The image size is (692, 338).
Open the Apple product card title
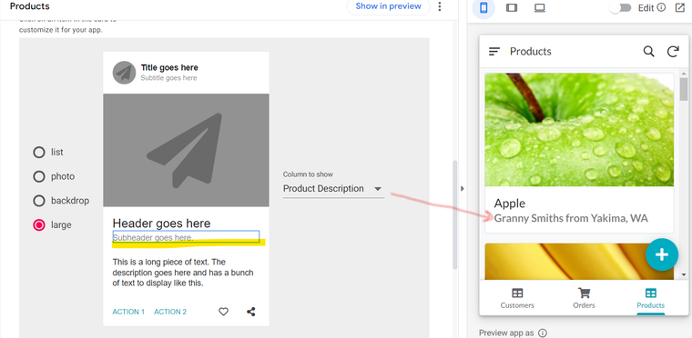(x=510, y=204)
